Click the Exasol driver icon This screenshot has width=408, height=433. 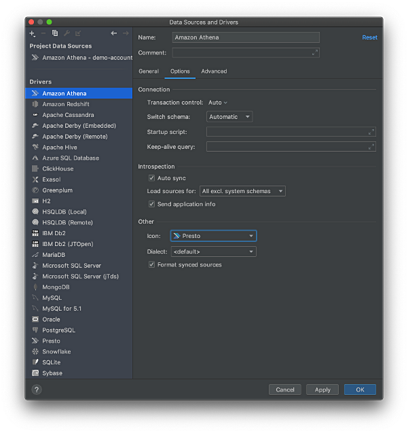[x=35, y=179]
